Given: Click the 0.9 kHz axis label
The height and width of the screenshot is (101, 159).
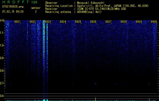Looking at the screenshot, I should (2, 58).
